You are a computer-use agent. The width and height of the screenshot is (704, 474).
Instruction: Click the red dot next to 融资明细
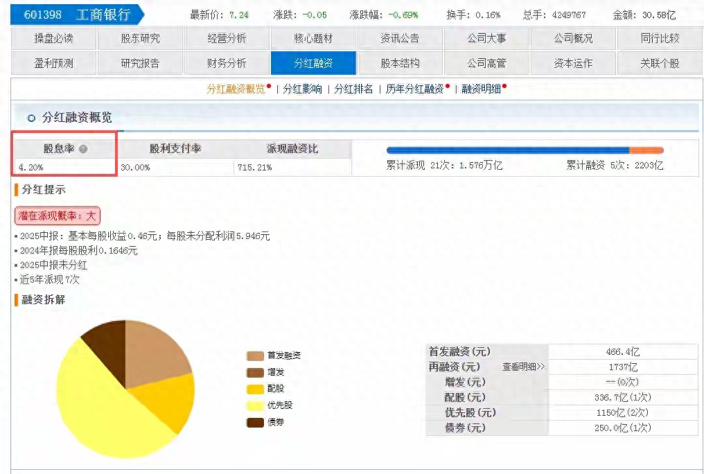(x=504, y=87)
